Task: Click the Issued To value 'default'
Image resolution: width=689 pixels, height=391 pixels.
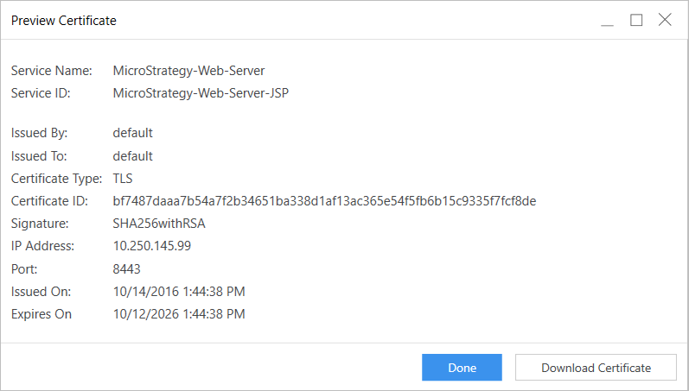Action: [133, 156]
